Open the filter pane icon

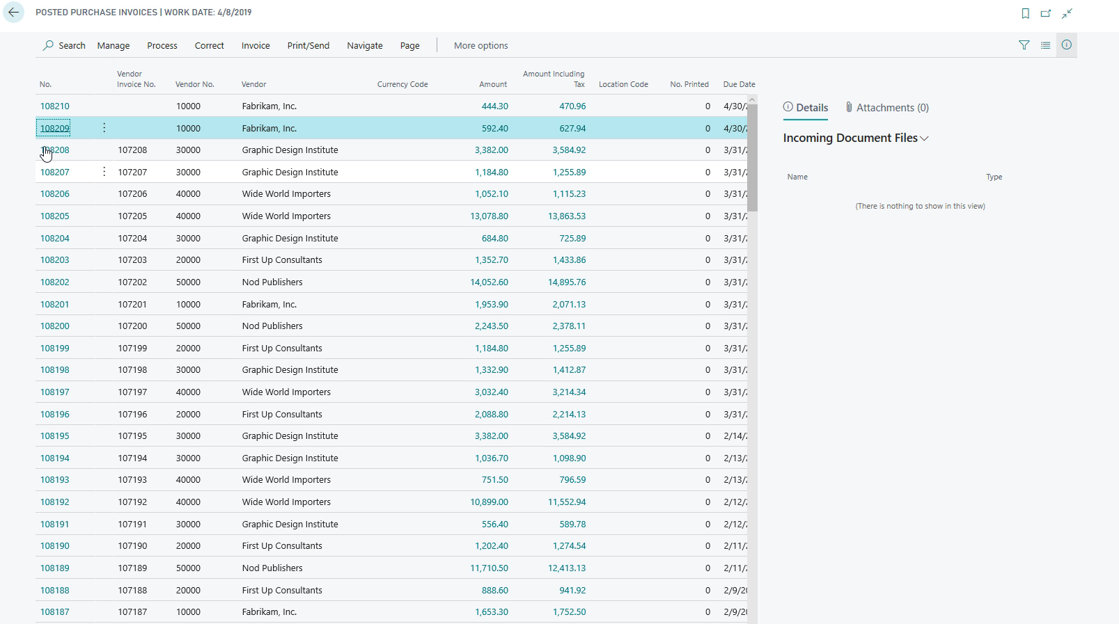pyautogui.click(x=1024, y=45)
